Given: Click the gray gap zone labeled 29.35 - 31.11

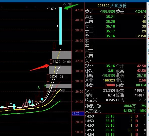Looking at the screenshot, I should pos(60,70).
